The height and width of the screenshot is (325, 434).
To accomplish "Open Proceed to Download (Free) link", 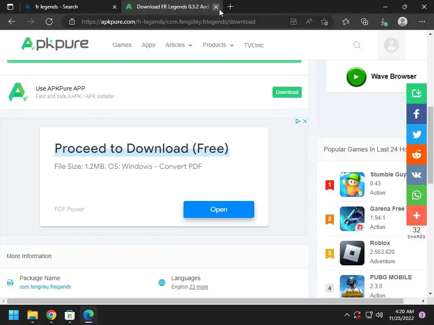I will click(x=142, y=149).
